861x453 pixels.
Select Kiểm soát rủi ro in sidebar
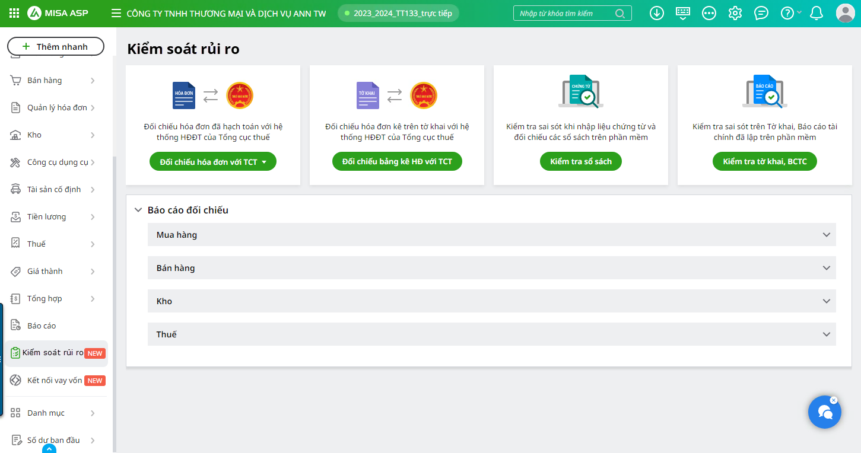[x=56, y=353]
